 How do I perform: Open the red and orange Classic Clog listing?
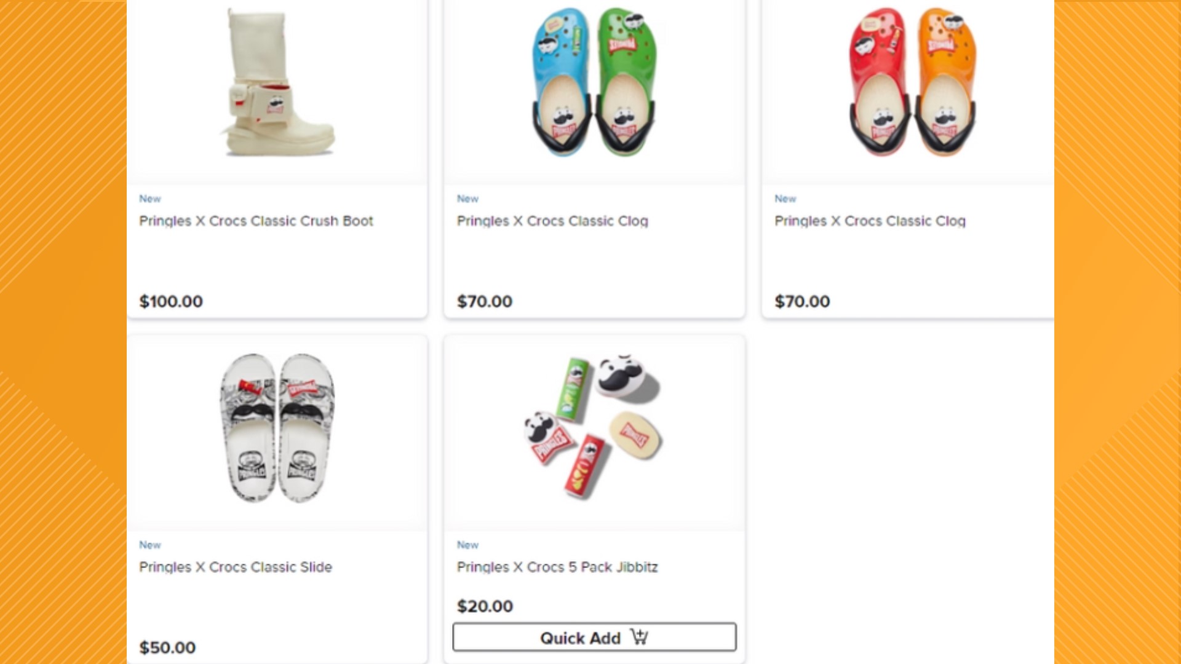point(869,221)
